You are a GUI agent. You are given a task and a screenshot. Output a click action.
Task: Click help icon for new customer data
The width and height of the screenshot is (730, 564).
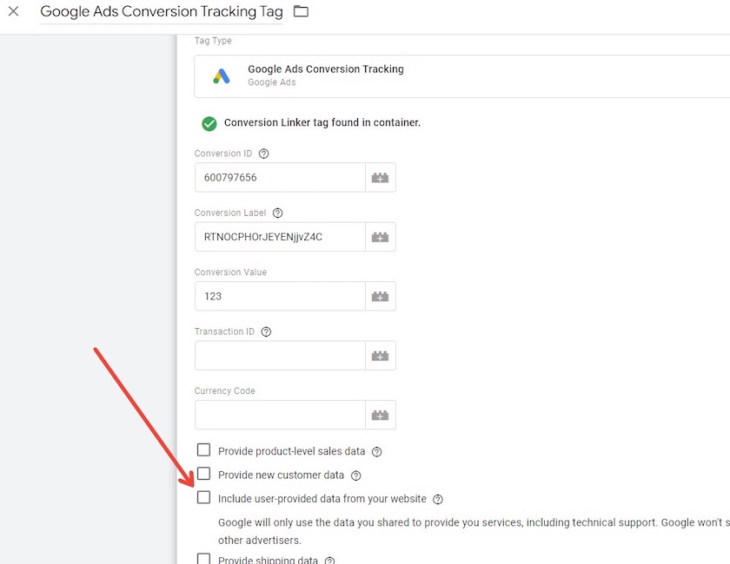(x=355, y=475)
